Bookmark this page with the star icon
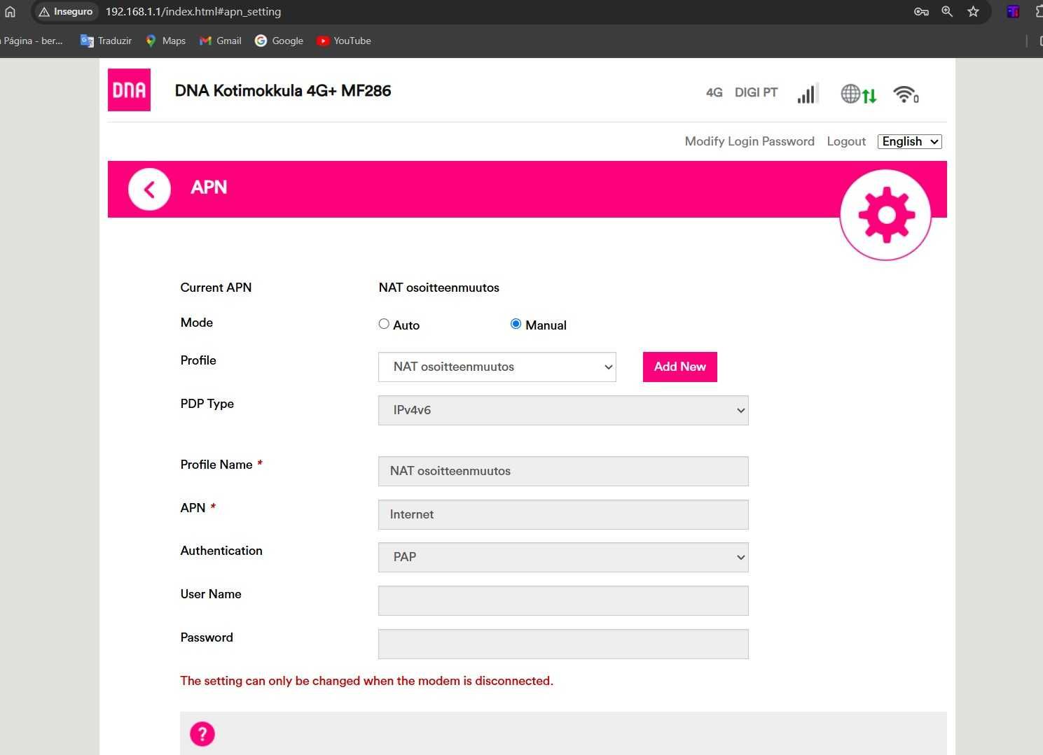 (x=973, y=11)
